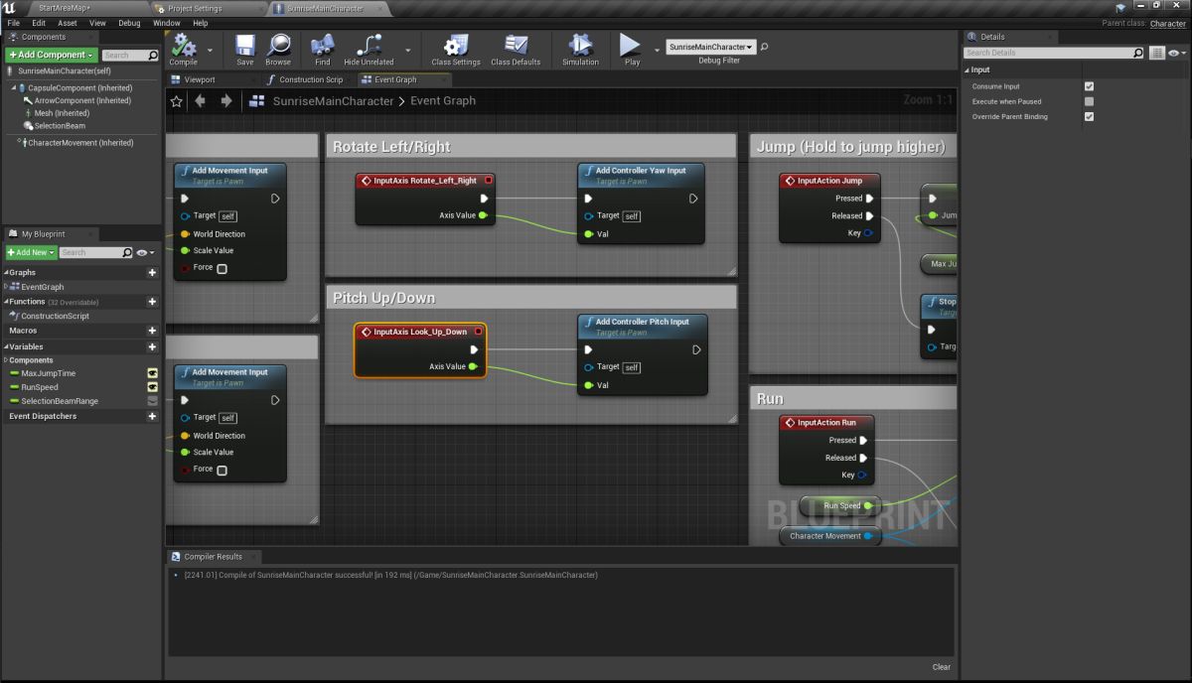Image resolution: width=1192 pixels, height=683 pixels.
Task: Open the Details view options eye menu
Action: [1178, 53]
